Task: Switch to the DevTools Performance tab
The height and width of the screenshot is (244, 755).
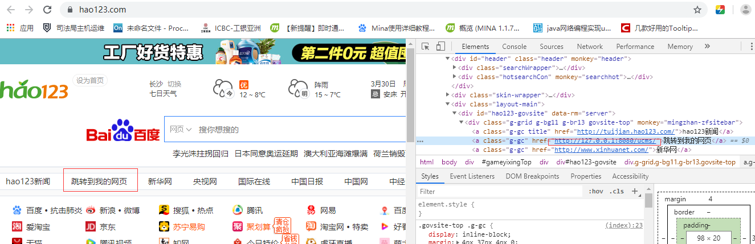Action: click(635, 47)
